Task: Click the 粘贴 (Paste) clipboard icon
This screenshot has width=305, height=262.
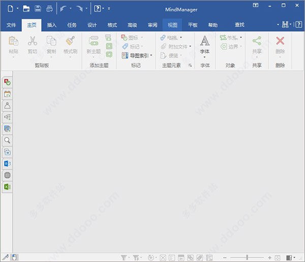Action: coord(13,41)
